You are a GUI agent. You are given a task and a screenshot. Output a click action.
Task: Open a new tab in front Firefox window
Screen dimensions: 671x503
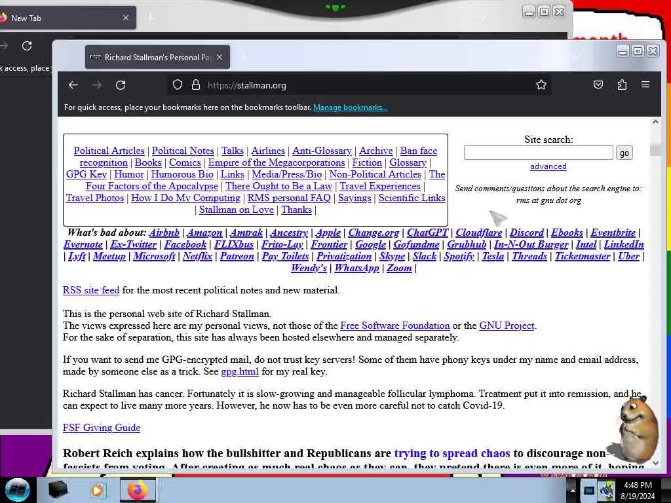[x=244, y=58]
